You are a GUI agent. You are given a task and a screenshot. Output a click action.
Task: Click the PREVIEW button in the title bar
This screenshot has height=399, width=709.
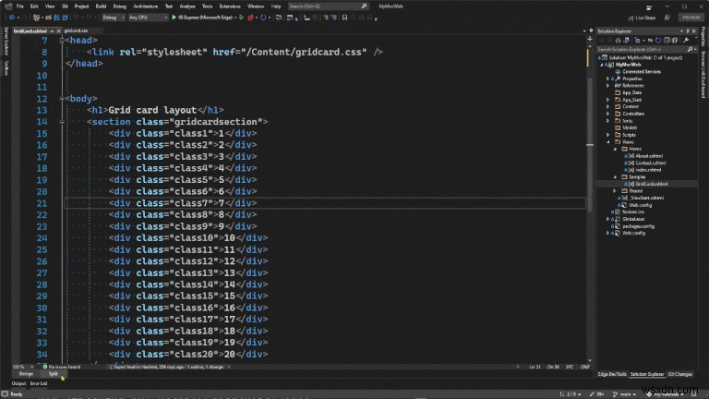click(x=691, y=18)
